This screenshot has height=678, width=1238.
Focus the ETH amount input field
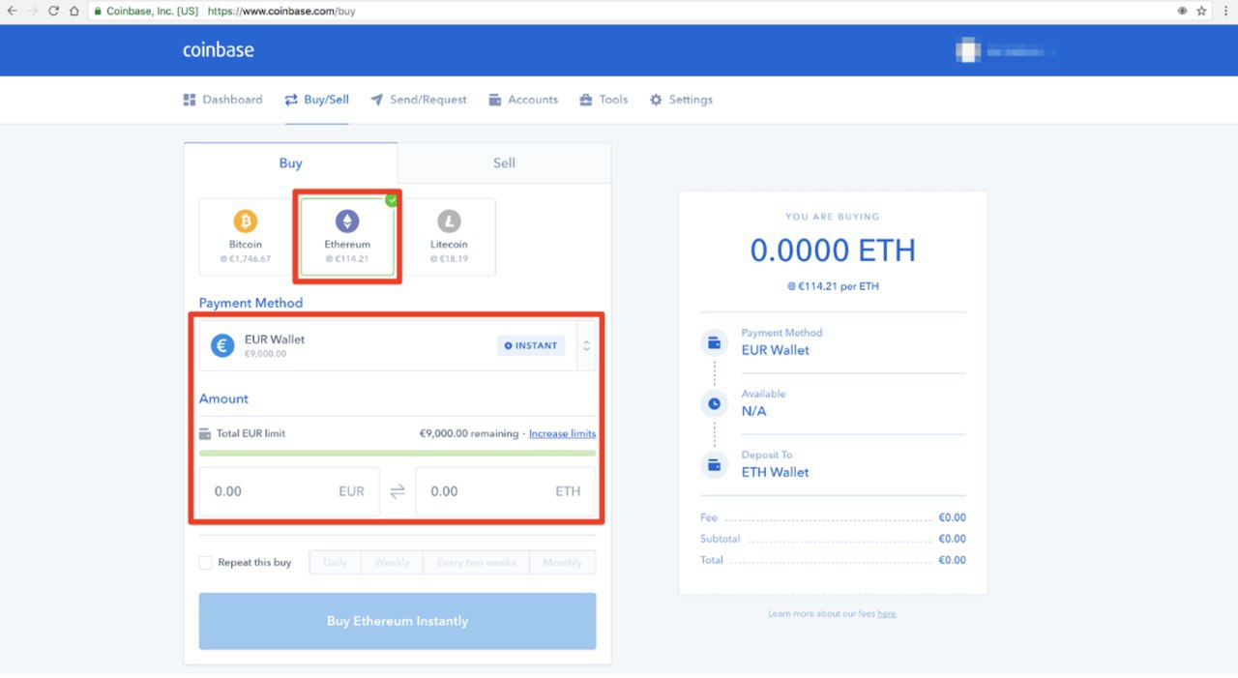(506, 491)
